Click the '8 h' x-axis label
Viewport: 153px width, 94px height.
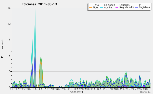[x=58, y=89]
